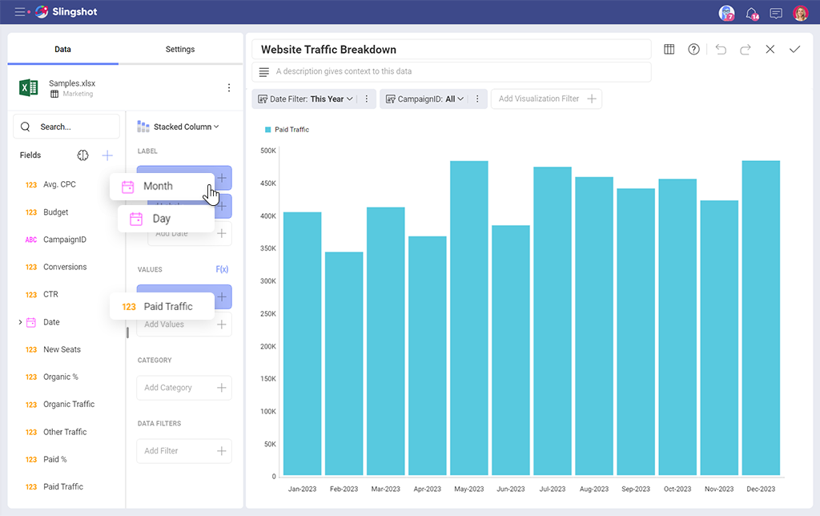The width and height of the screenshot is (820, 516).
Task: Select the Data tab
Action: [x=62, y=50]
